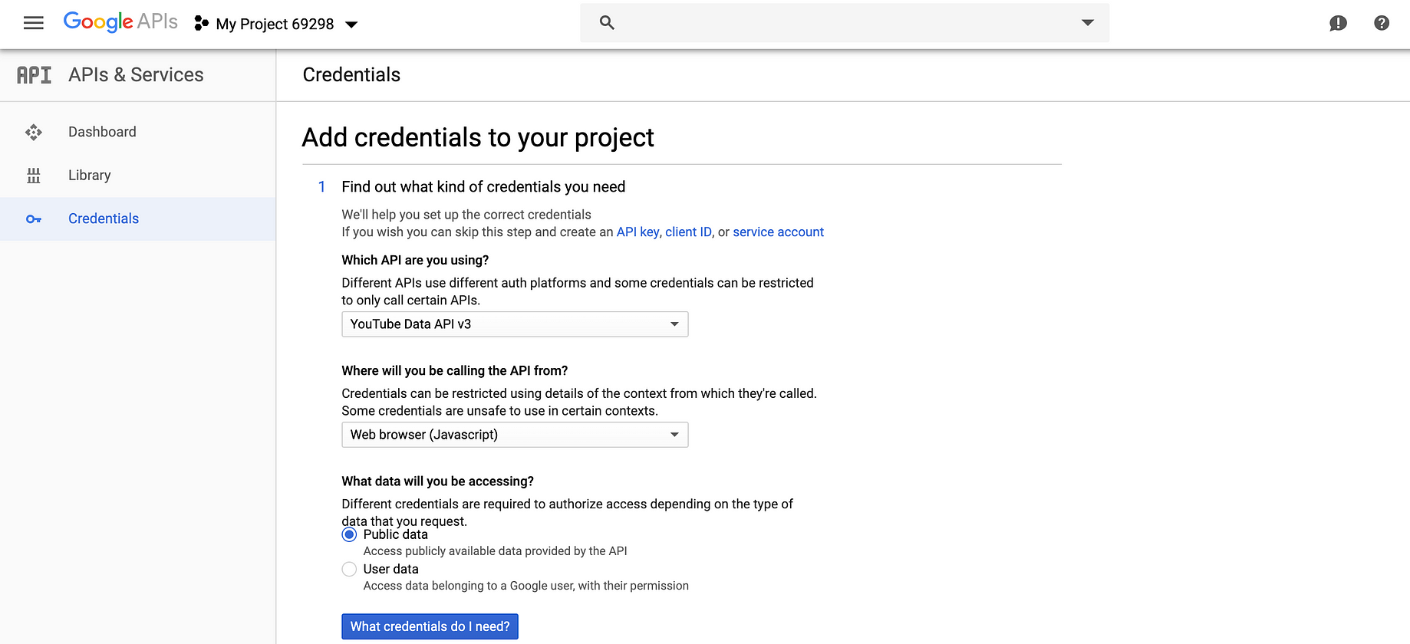Click the APIs & Services heading

[x=136, y=74]
